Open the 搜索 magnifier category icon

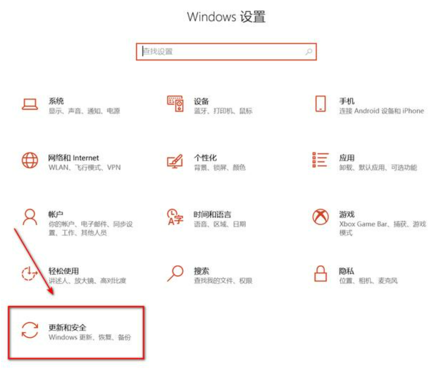coord(175,274)
